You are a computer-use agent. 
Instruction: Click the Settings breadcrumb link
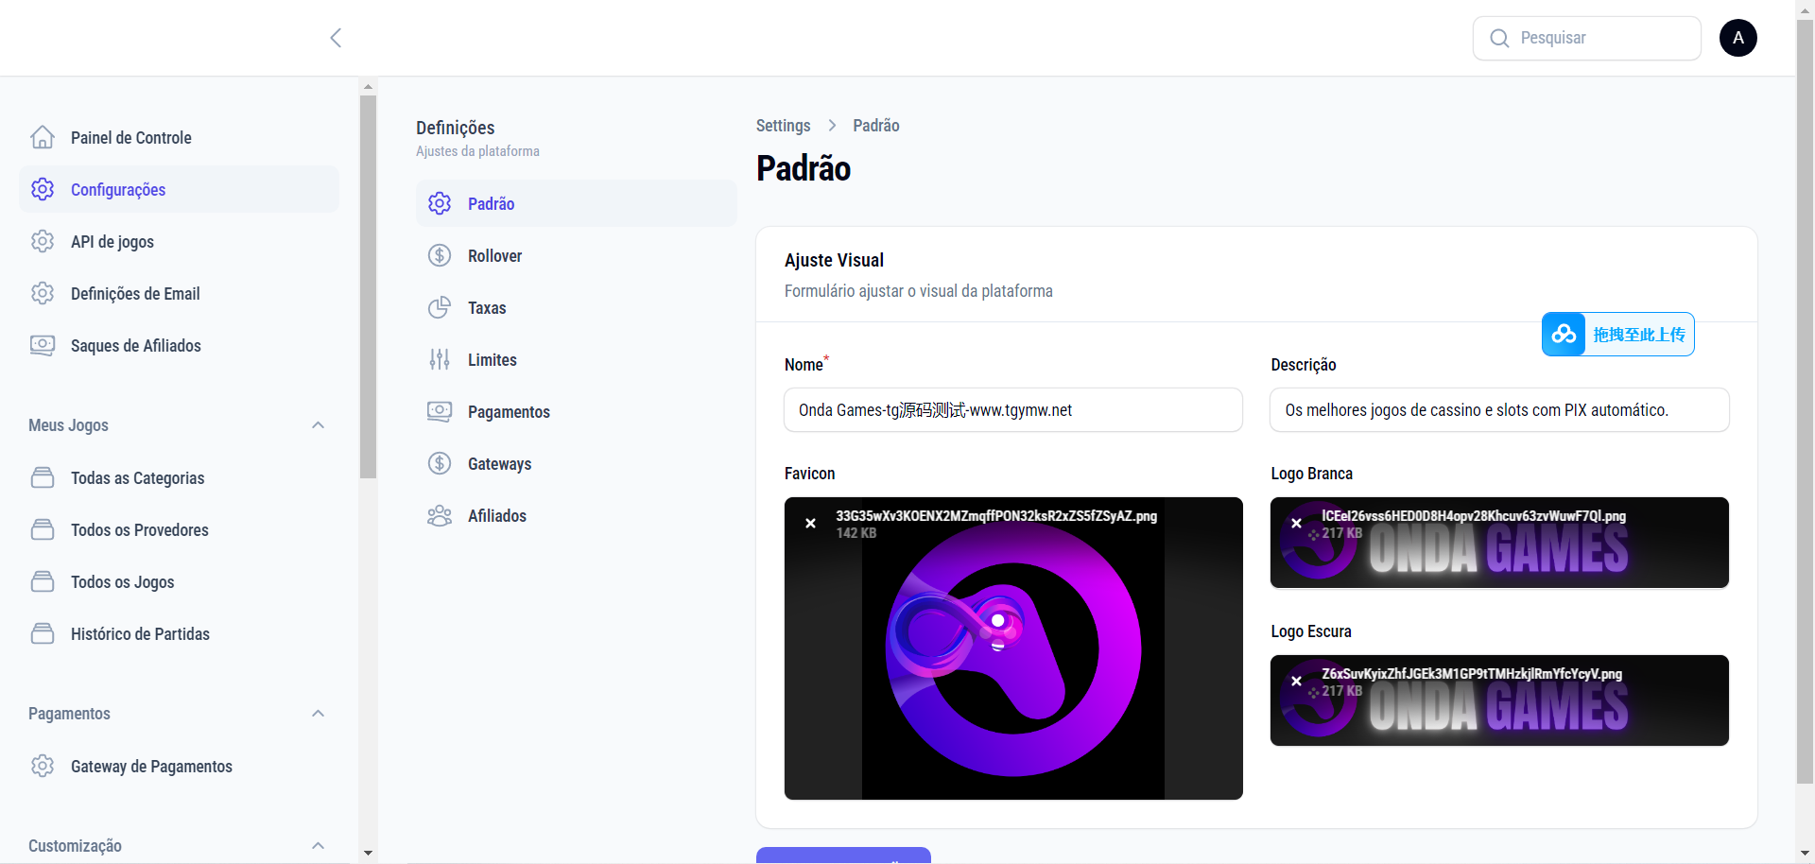[783, 126]
